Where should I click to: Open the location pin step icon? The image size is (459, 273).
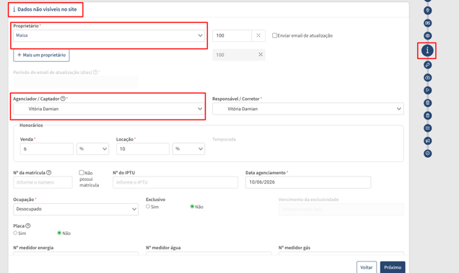click(427, 11)
